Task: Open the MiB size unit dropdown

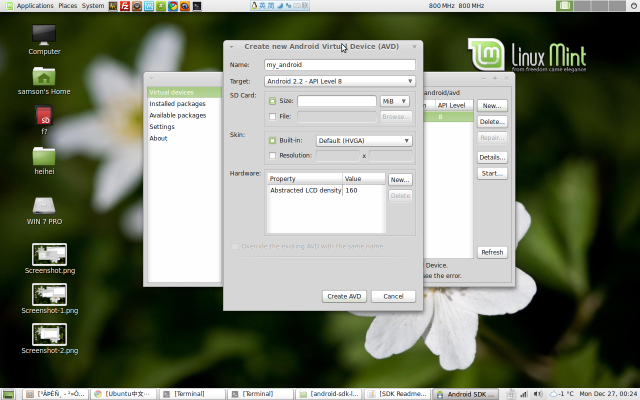Action: click(x=394, y=101)
